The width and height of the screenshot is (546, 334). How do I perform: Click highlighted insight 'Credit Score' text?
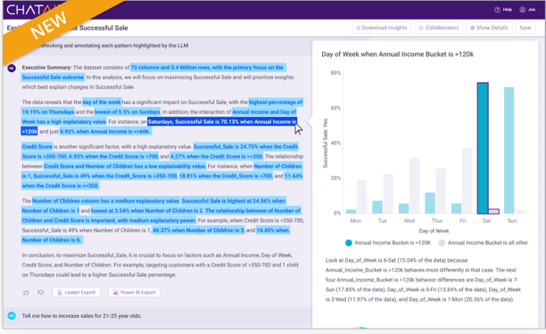(x=37, y=147)
